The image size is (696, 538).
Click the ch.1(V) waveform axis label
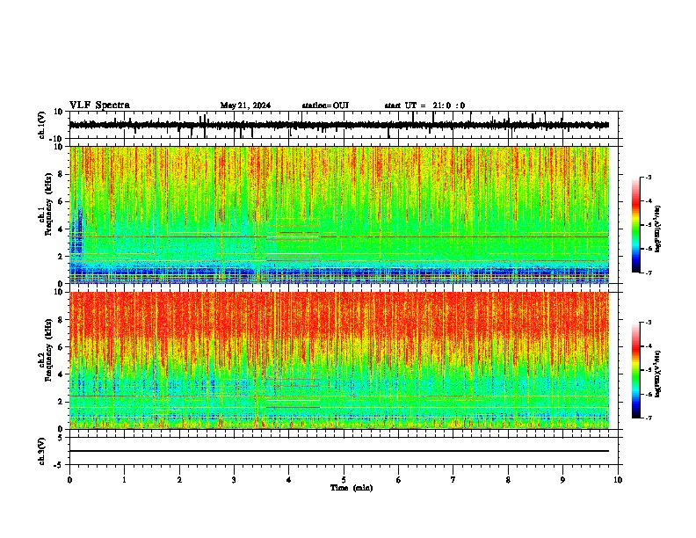(x=41, y=125)
